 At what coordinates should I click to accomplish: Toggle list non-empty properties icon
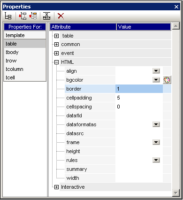8,16
